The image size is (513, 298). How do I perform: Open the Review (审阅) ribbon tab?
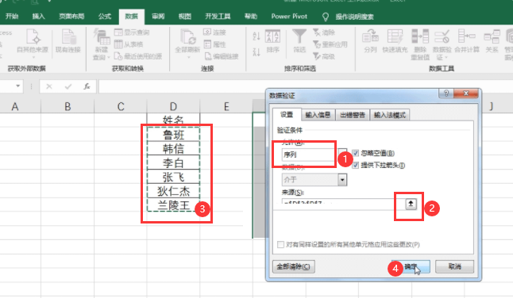158,17
